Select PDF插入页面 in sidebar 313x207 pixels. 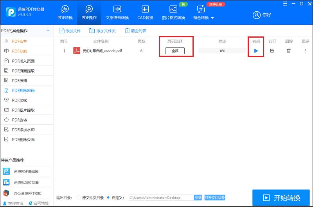[x=27, y=61]
